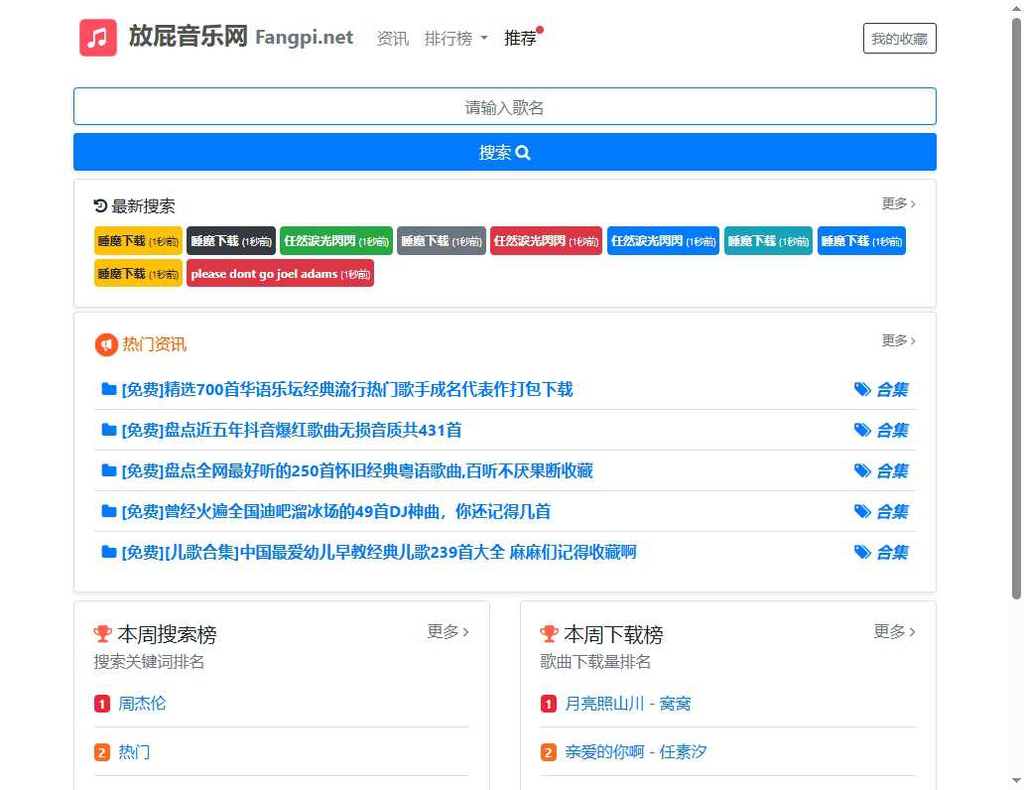This screenshot has height=790, width=1024.
Task: Select the red please dont go joel adams tag
Action: pyautogui.click(x=280, y=274)
